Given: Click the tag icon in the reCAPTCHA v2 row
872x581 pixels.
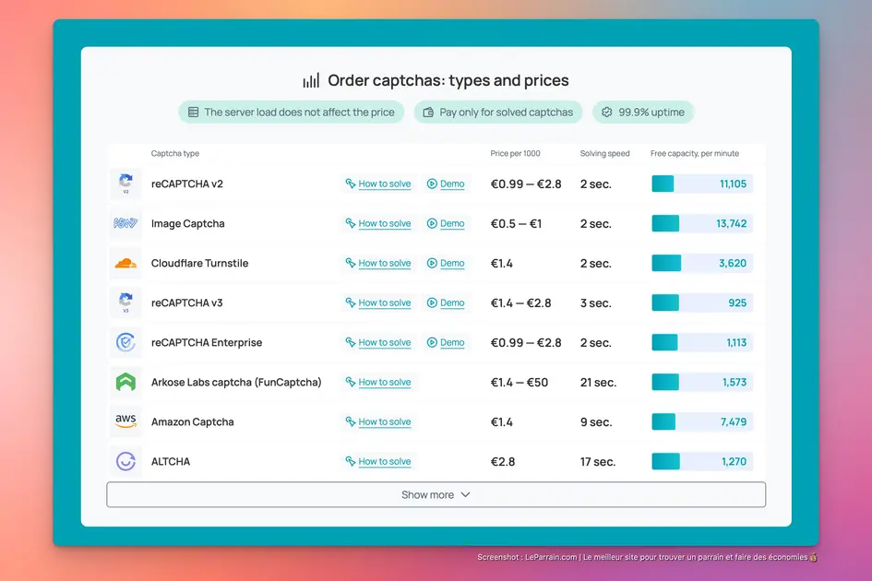Looking at the screenshot, I should pos(351,184).
